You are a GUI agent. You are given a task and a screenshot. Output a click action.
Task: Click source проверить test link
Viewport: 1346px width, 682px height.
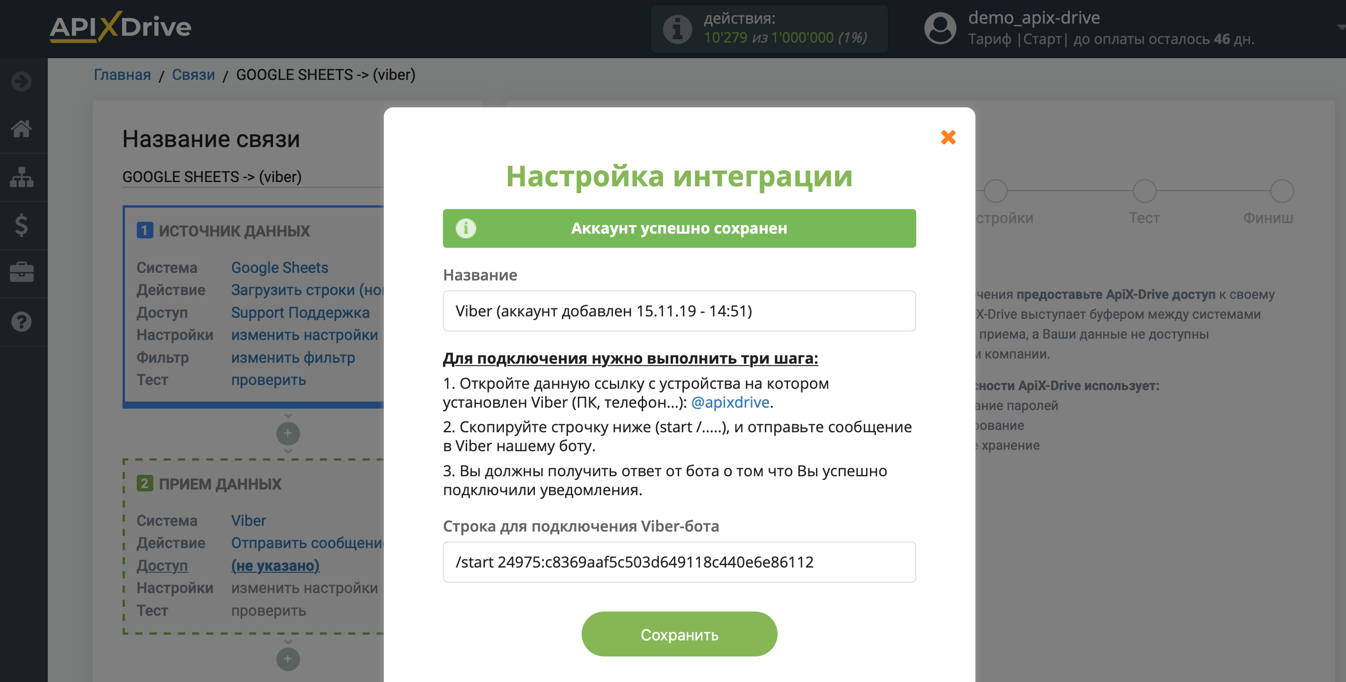(268, 380)
